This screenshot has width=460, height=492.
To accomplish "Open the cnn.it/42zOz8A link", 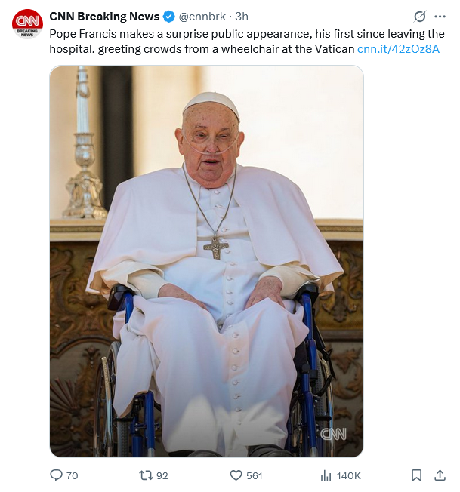I will coord(398,49).
